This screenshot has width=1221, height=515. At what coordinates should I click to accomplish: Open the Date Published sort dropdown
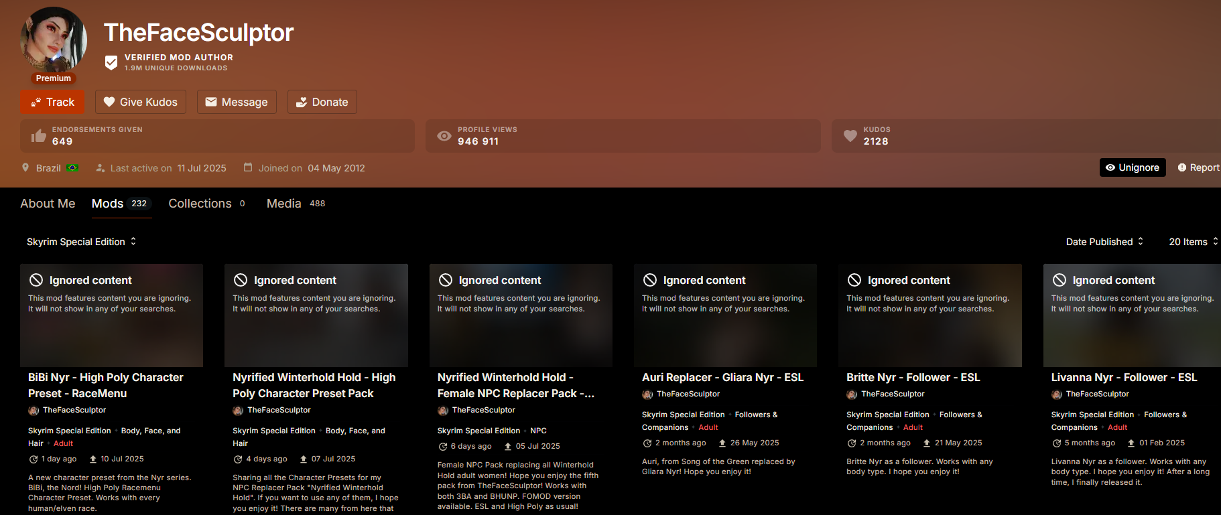(x=1104, y=242)
